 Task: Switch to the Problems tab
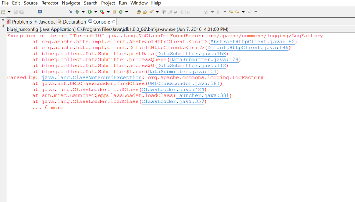(19, 22)
